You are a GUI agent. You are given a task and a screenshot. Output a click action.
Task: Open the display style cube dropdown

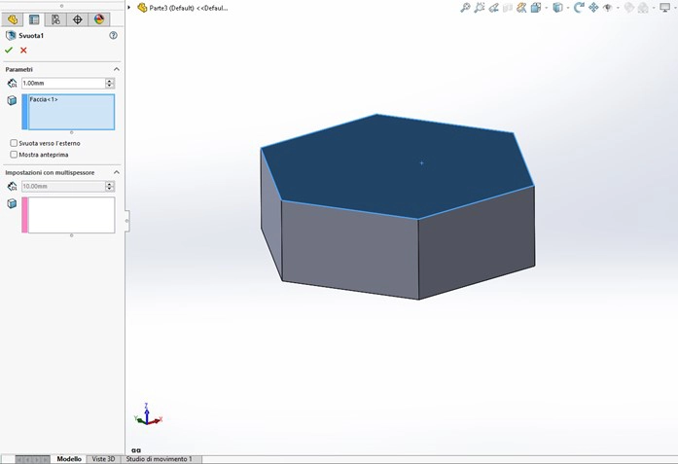point(557,8)
